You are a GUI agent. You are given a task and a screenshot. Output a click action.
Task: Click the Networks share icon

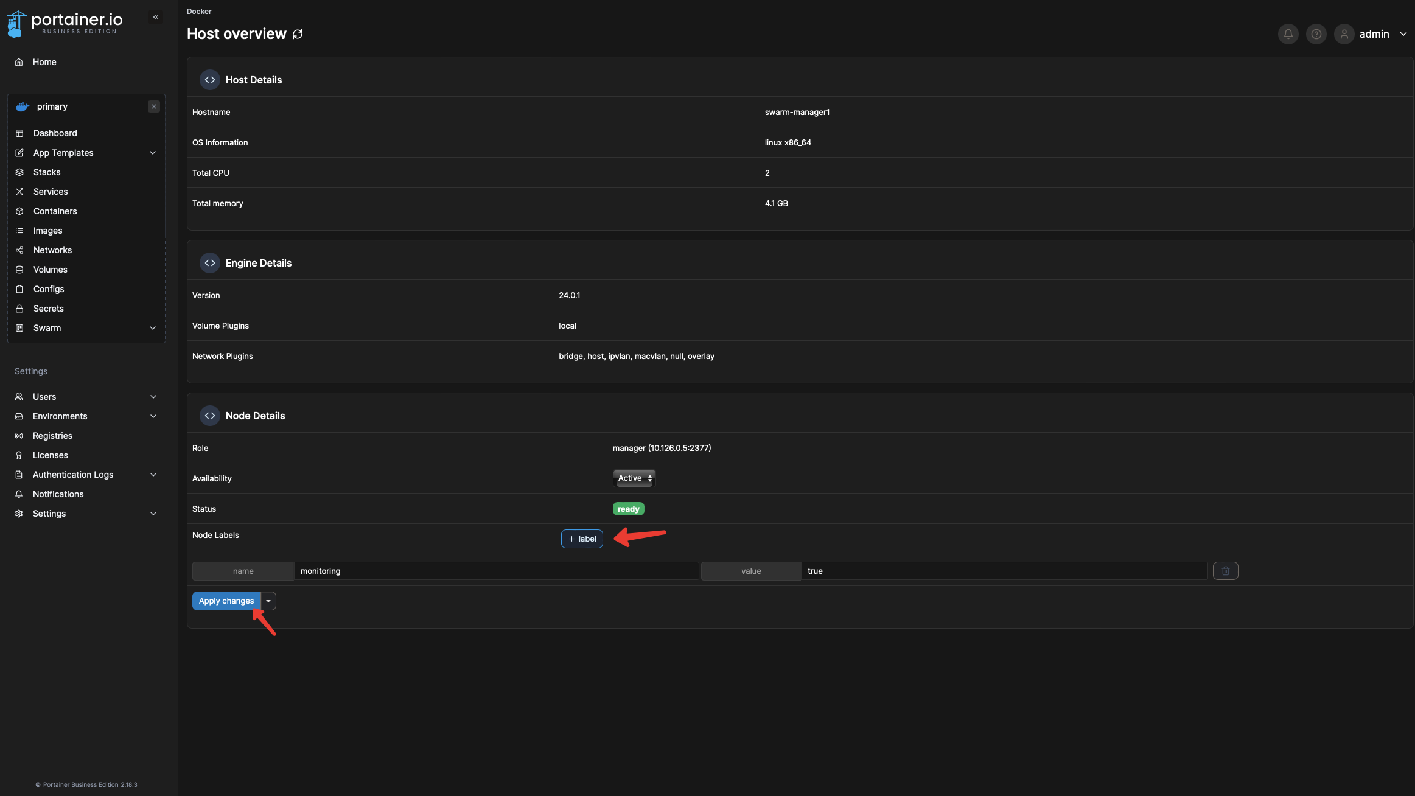pos(19,250)
